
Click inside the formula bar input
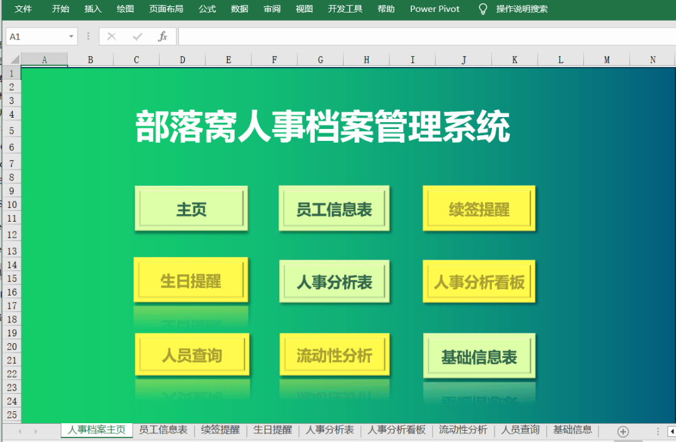tap(426, 37)
